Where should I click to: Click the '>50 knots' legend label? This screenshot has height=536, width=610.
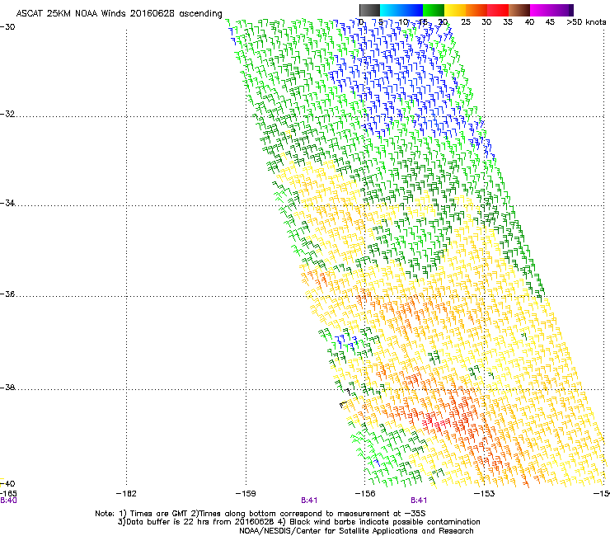click(x=586, y=22)
